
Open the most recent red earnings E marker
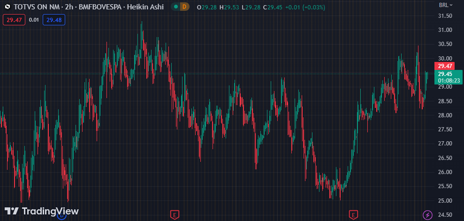[x=352, y=214]
